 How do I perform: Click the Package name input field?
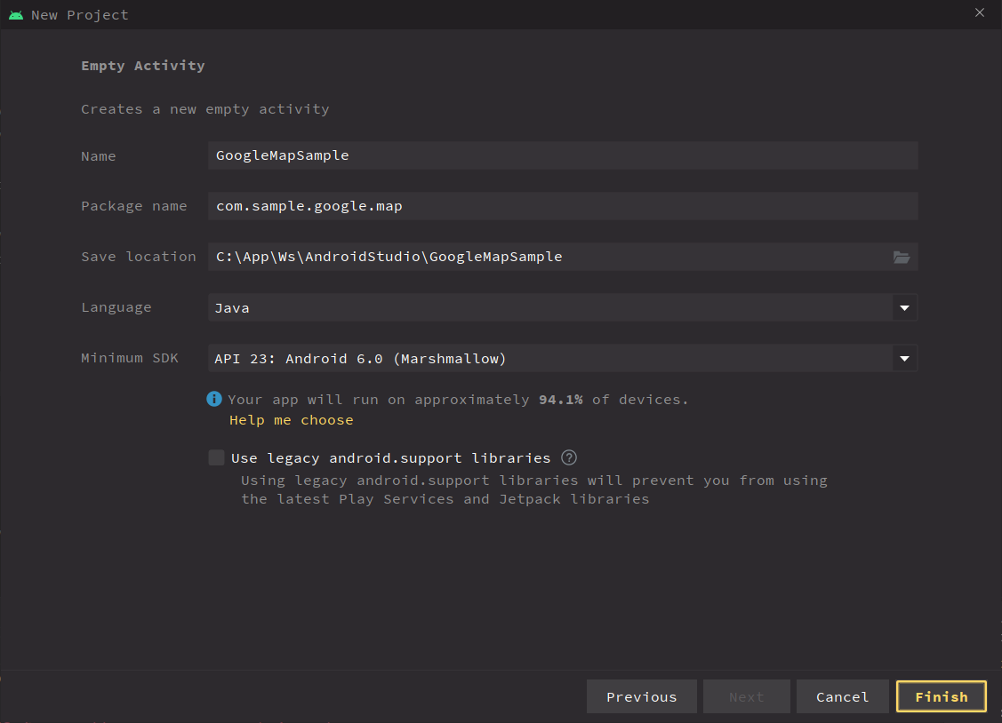click(563, 206)
